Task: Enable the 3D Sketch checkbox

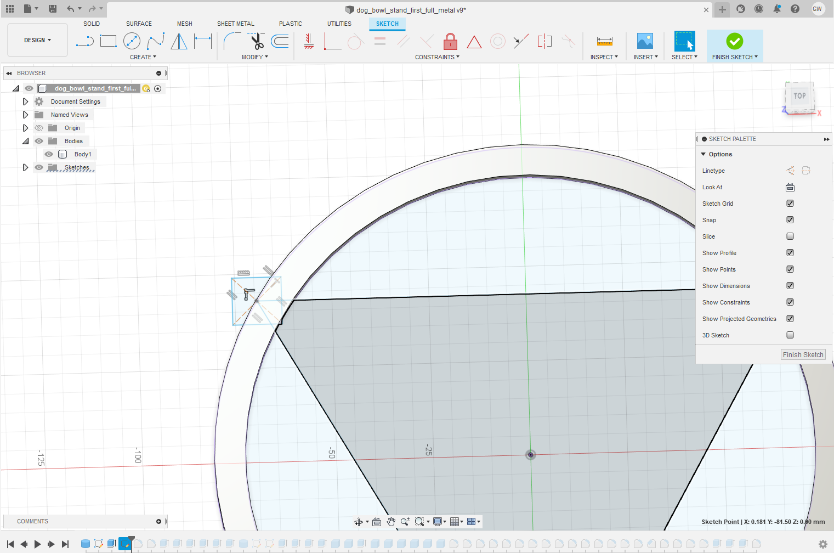Action: 790,335
